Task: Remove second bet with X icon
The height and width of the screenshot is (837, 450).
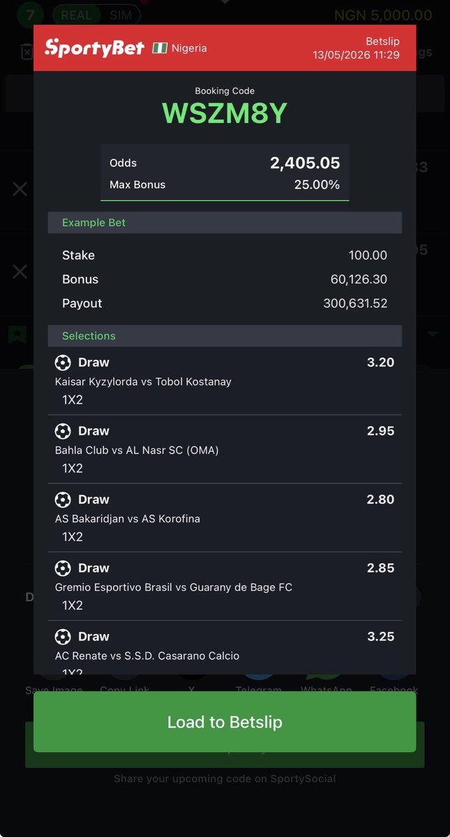Action: [x=20, y=271]
